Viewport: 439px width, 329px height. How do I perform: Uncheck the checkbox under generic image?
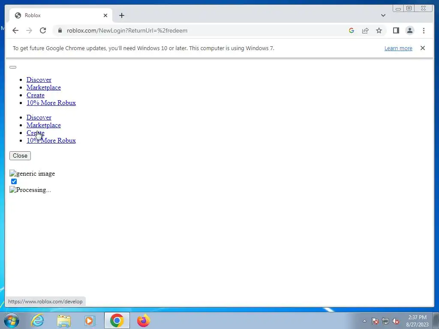tap(14, 182)
